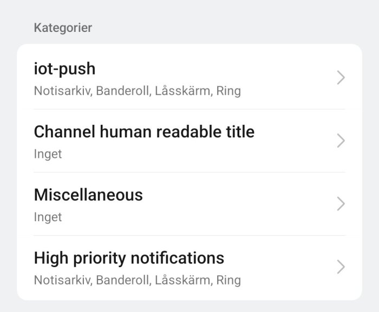
Task: Open the Channel human readable title category
Action: [x=190, y=141]
